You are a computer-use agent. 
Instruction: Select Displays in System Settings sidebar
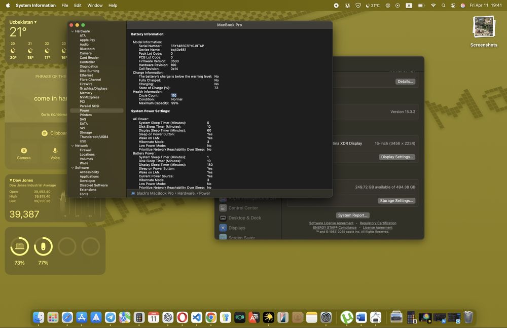pos(237,228)
